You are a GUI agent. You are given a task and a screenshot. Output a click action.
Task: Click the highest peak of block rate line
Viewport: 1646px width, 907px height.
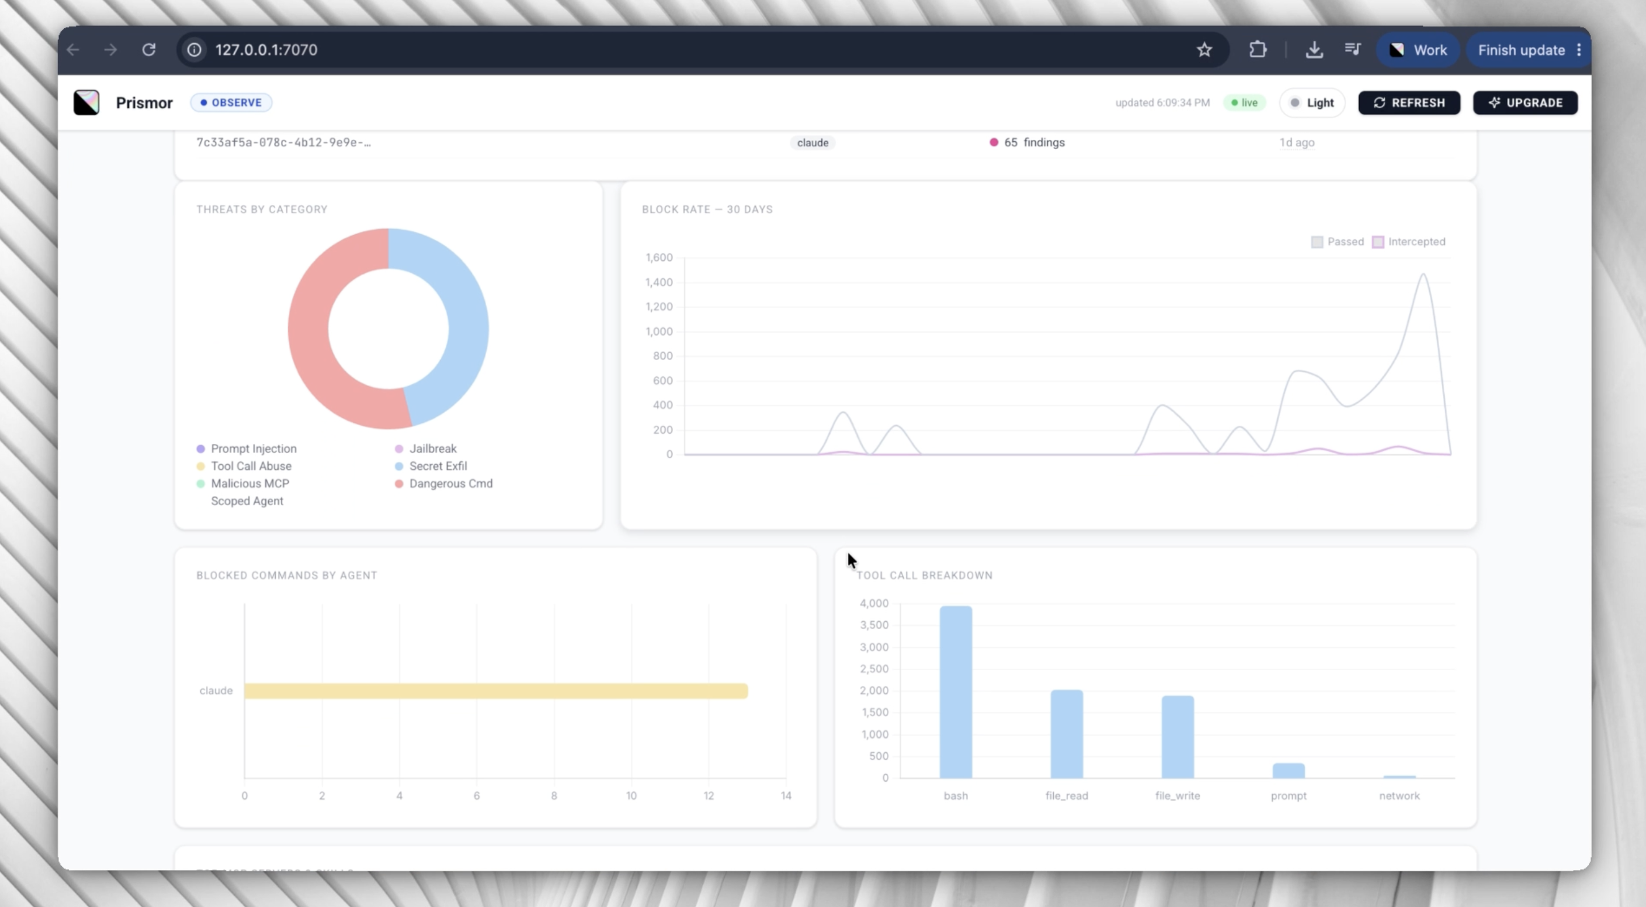(1423, 274)
